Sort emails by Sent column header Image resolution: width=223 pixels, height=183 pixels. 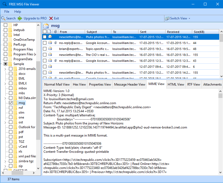[152, 32]
